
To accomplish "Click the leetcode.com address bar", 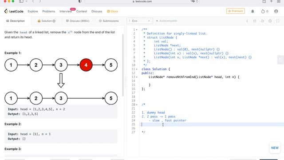I will [x=142, y=1].
